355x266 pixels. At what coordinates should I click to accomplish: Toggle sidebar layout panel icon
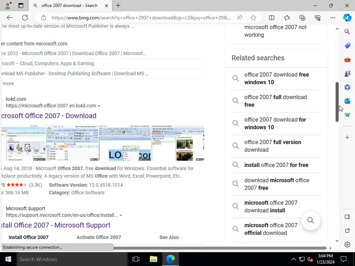347,217
